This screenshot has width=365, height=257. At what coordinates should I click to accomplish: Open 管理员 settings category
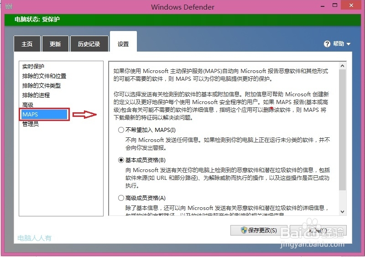30,124
